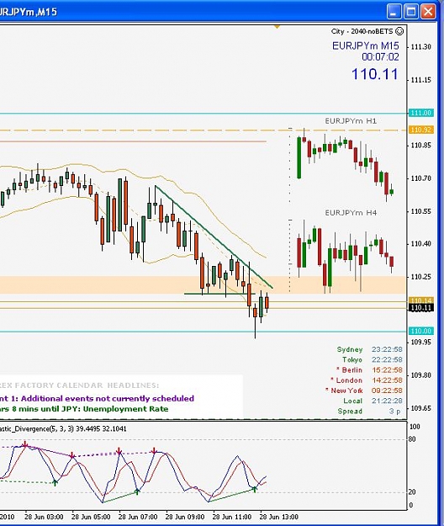
Task: Click the London session time 14:22:58
Action: tap(387, 380)
